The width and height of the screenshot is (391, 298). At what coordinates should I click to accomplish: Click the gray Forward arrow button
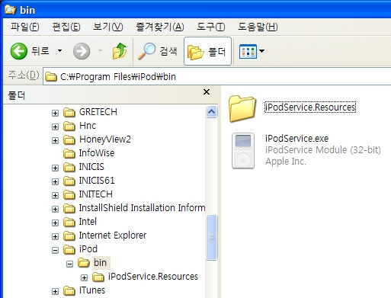[x=82, y=51]
